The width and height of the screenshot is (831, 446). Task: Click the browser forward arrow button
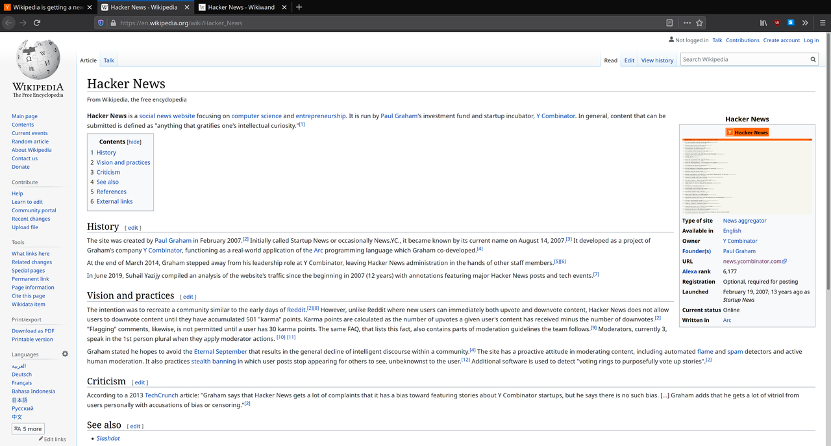tap(23, 23)
